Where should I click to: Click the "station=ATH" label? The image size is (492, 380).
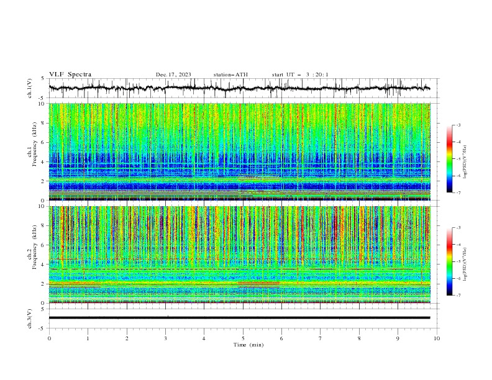[230, 75]
